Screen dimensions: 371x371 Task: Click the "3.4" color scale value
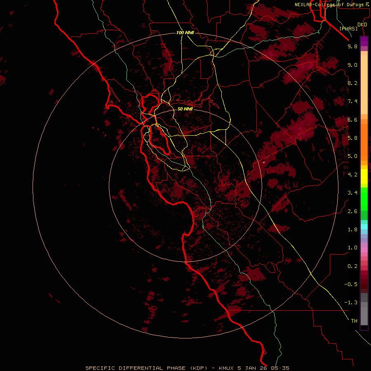(352, 193)
